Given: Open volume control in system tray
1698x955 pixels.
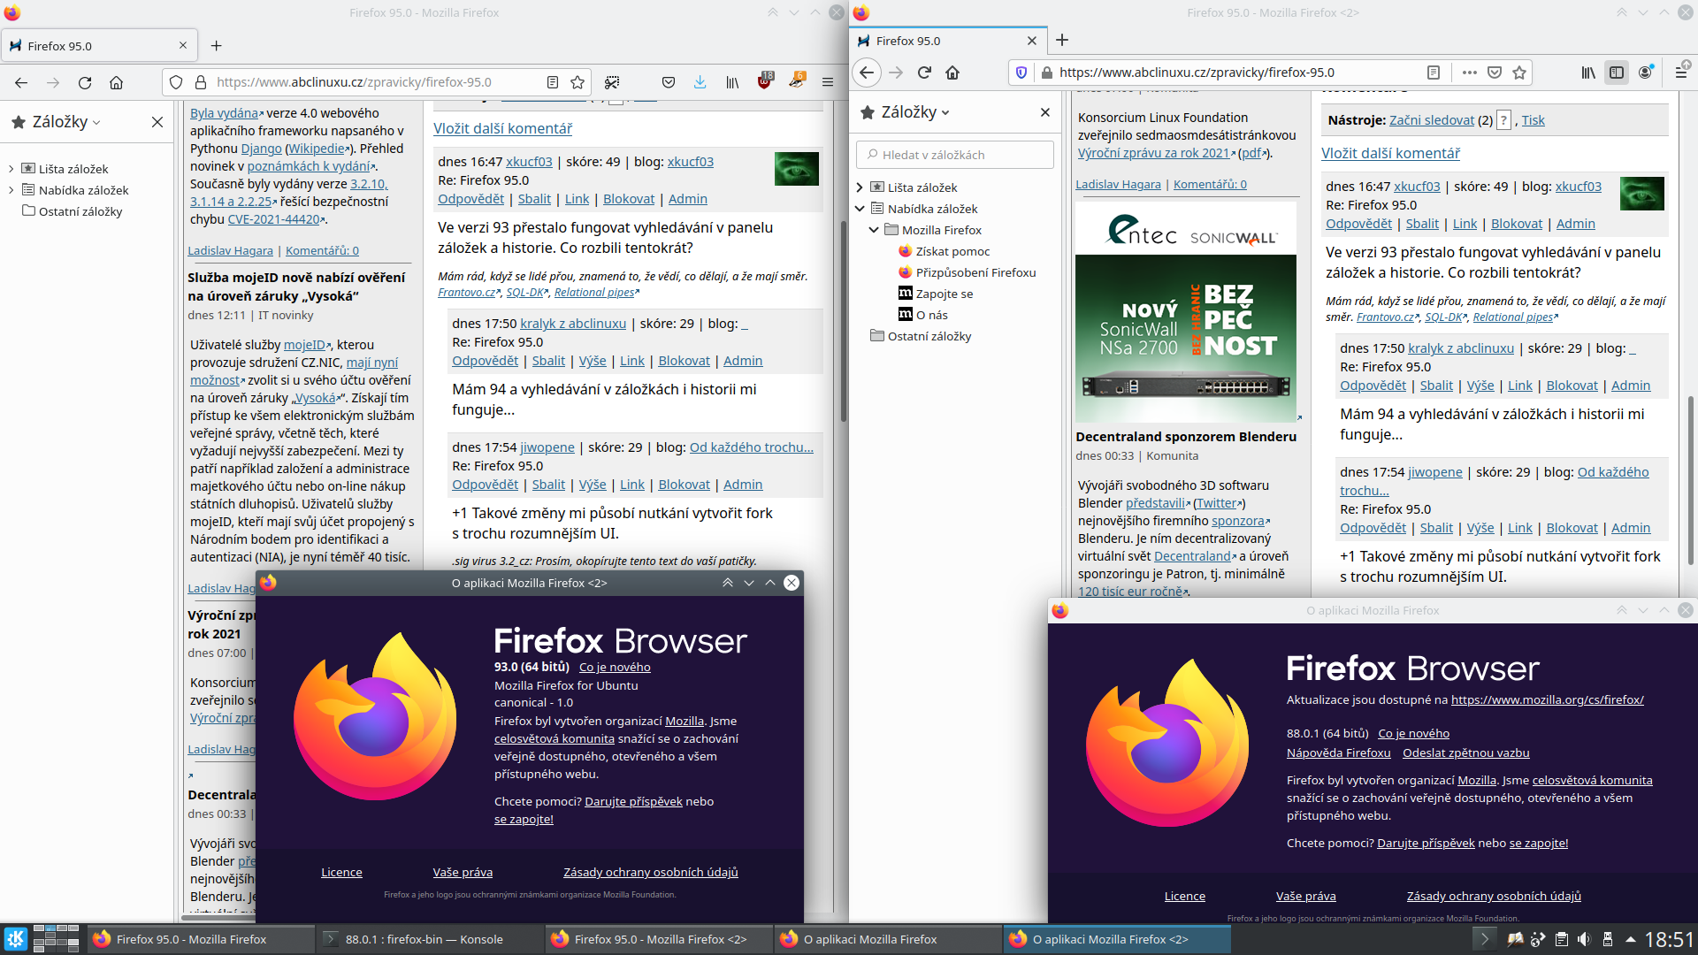Looking at the screenshot, I should tap(1584, 939).
